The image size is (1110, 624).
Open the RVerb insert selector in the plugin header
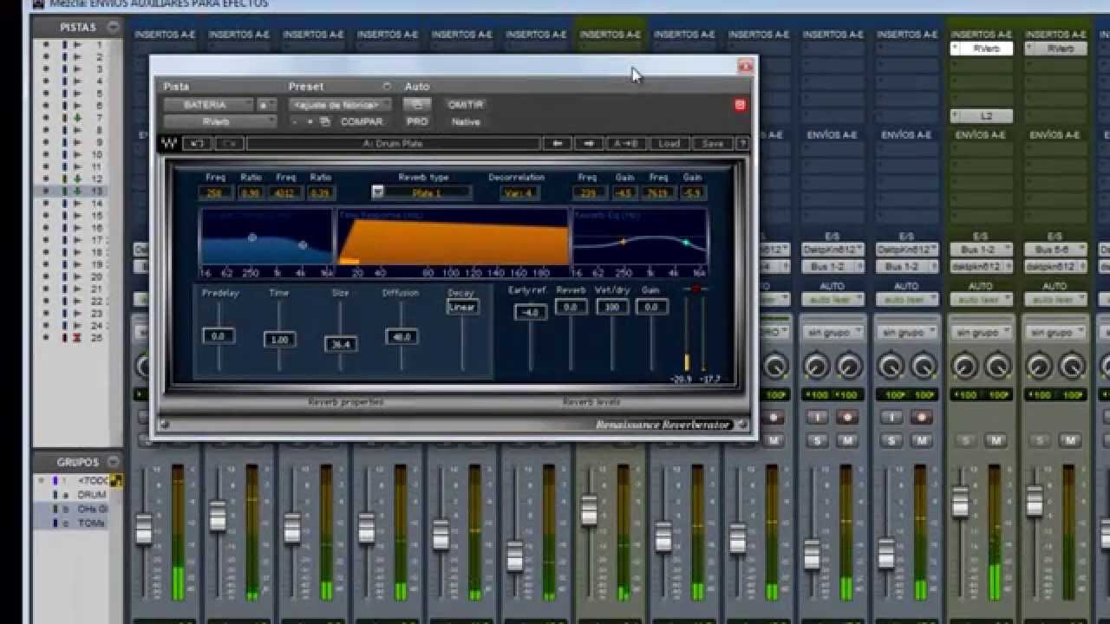coord(219,122)
